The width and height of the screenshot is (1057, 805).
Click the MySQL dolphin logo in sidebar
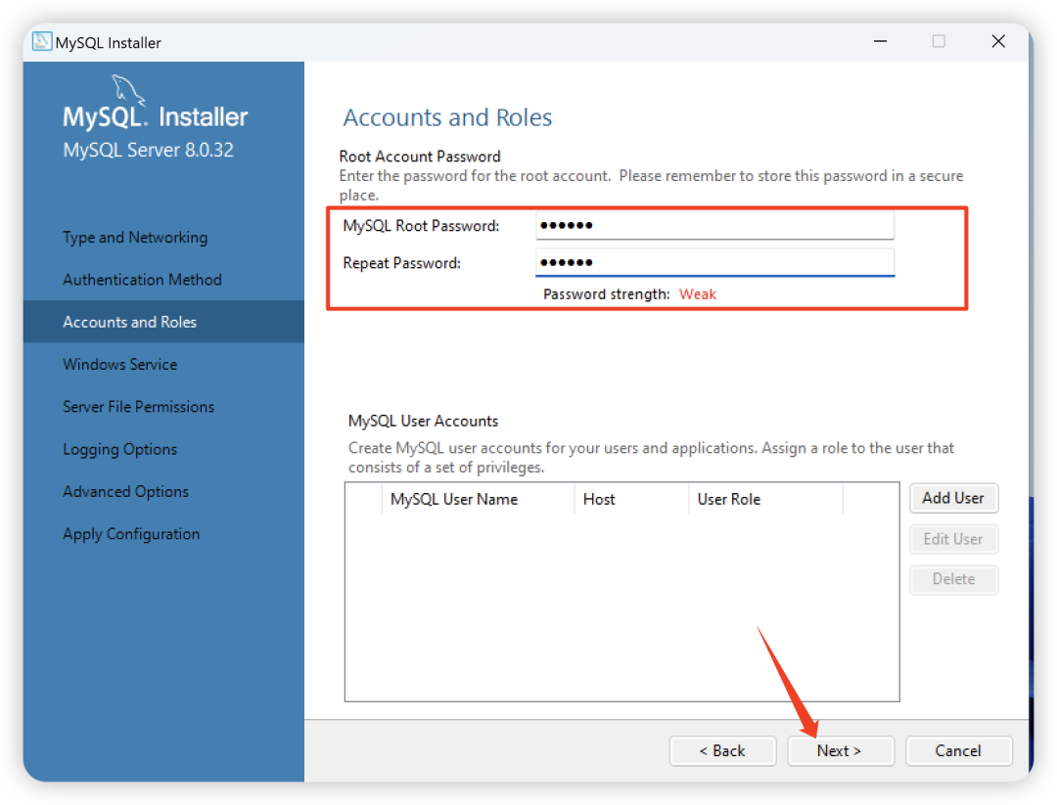(127, 90)
